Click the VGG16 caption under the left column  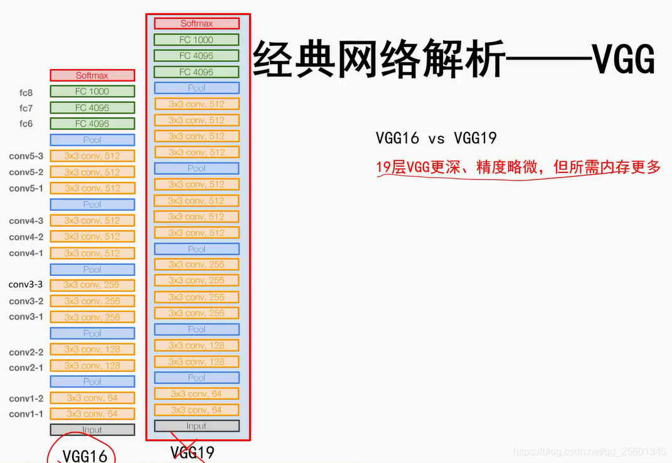[85, 455]
